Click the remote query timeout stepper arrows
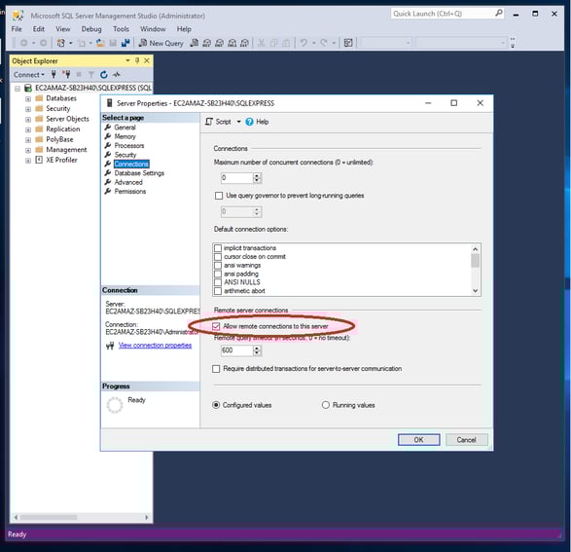 coord(257,350)
